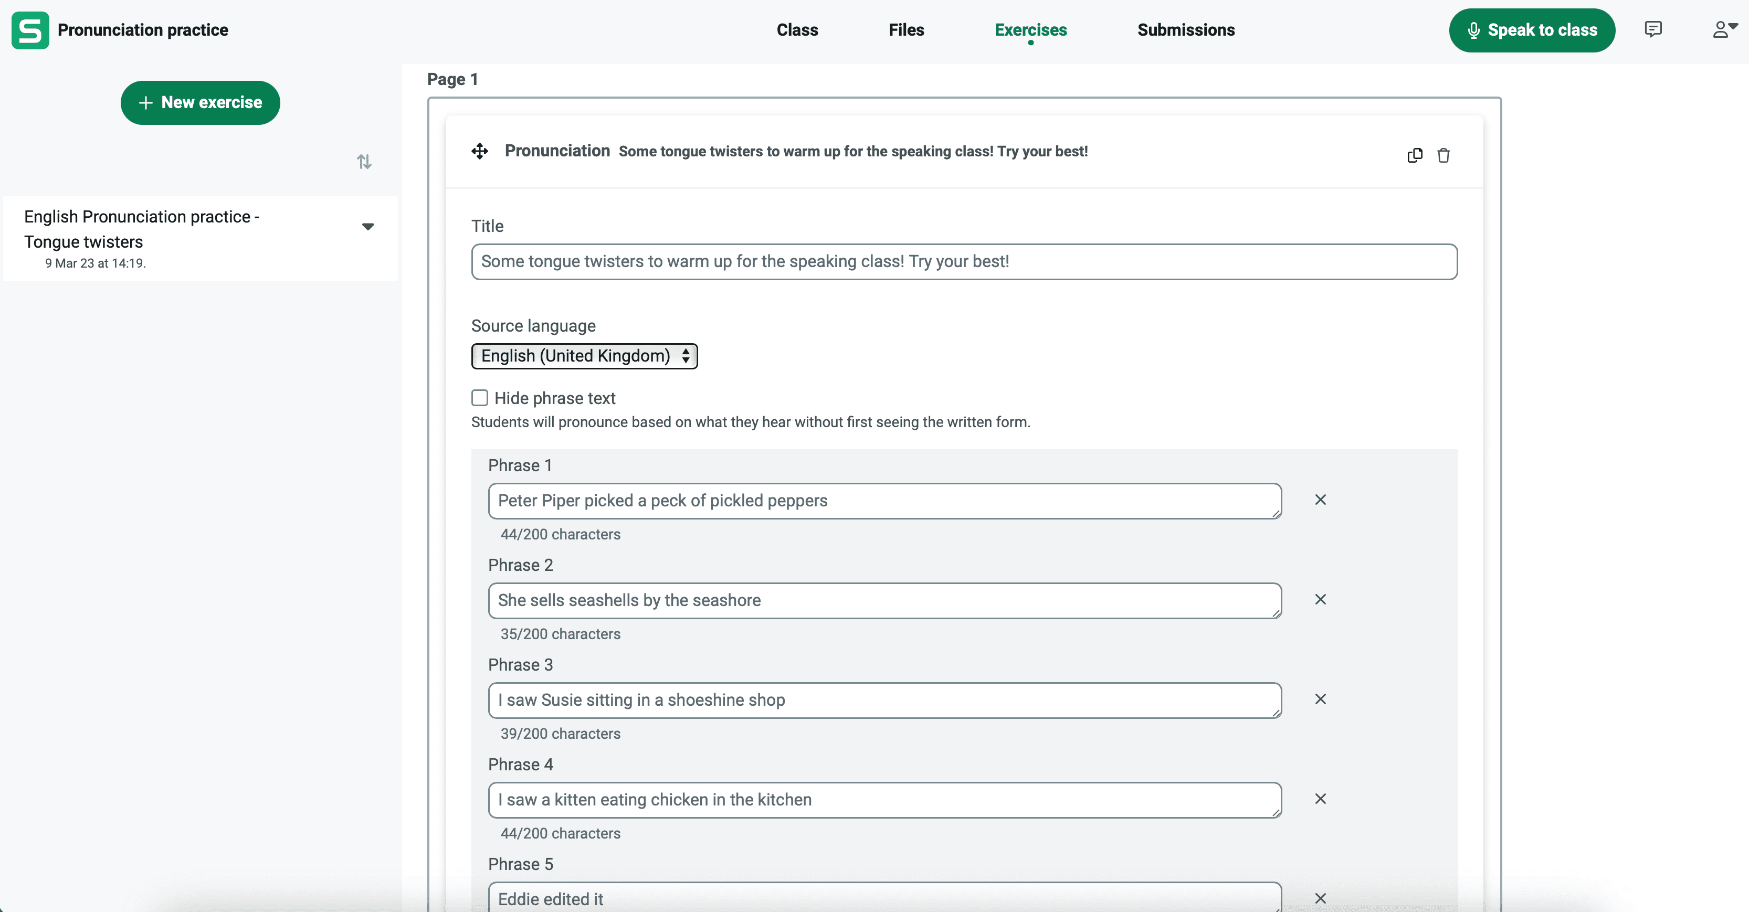Click the Sanako green S logo

[x=30, y=30]
